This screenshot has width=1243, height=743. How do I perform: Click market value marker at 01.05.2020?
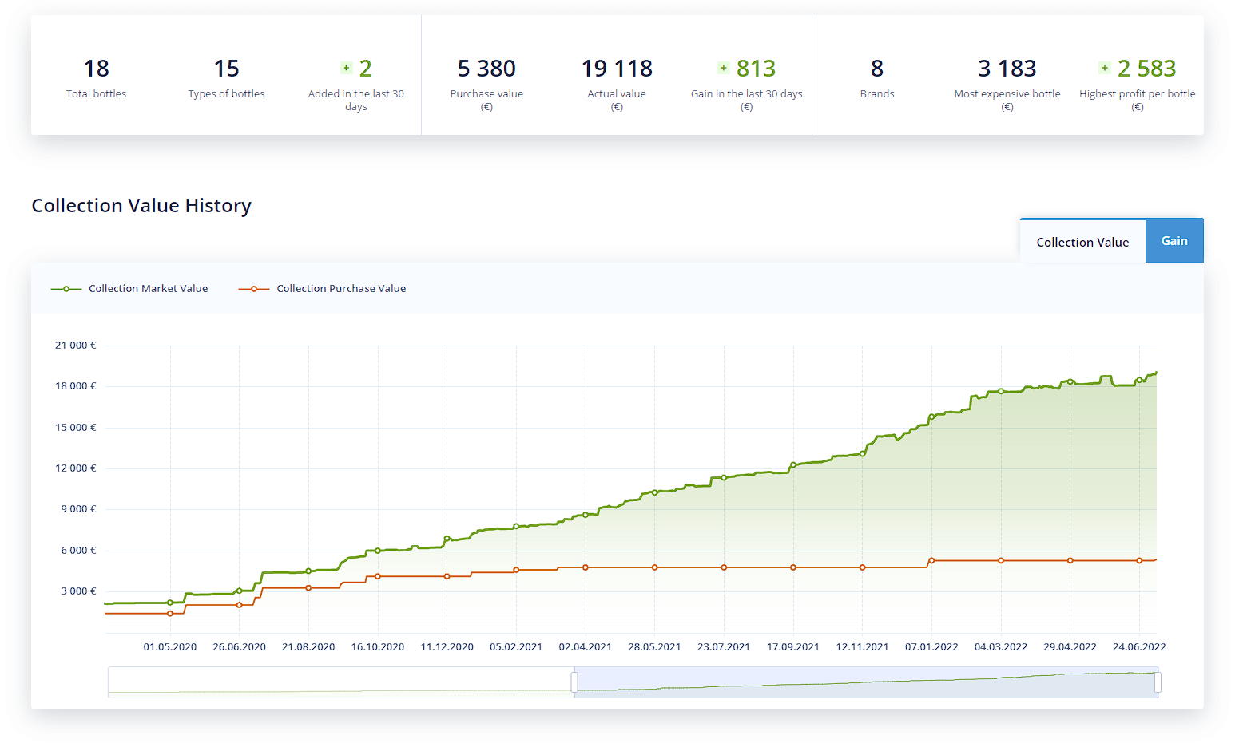click(170, 603)
